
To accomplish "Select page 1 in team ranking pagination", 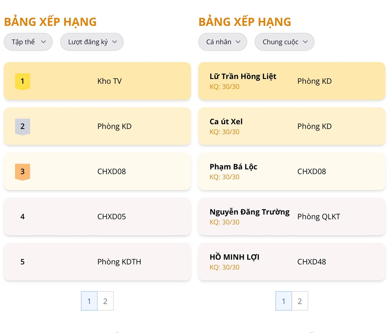I will click(89, 301).
